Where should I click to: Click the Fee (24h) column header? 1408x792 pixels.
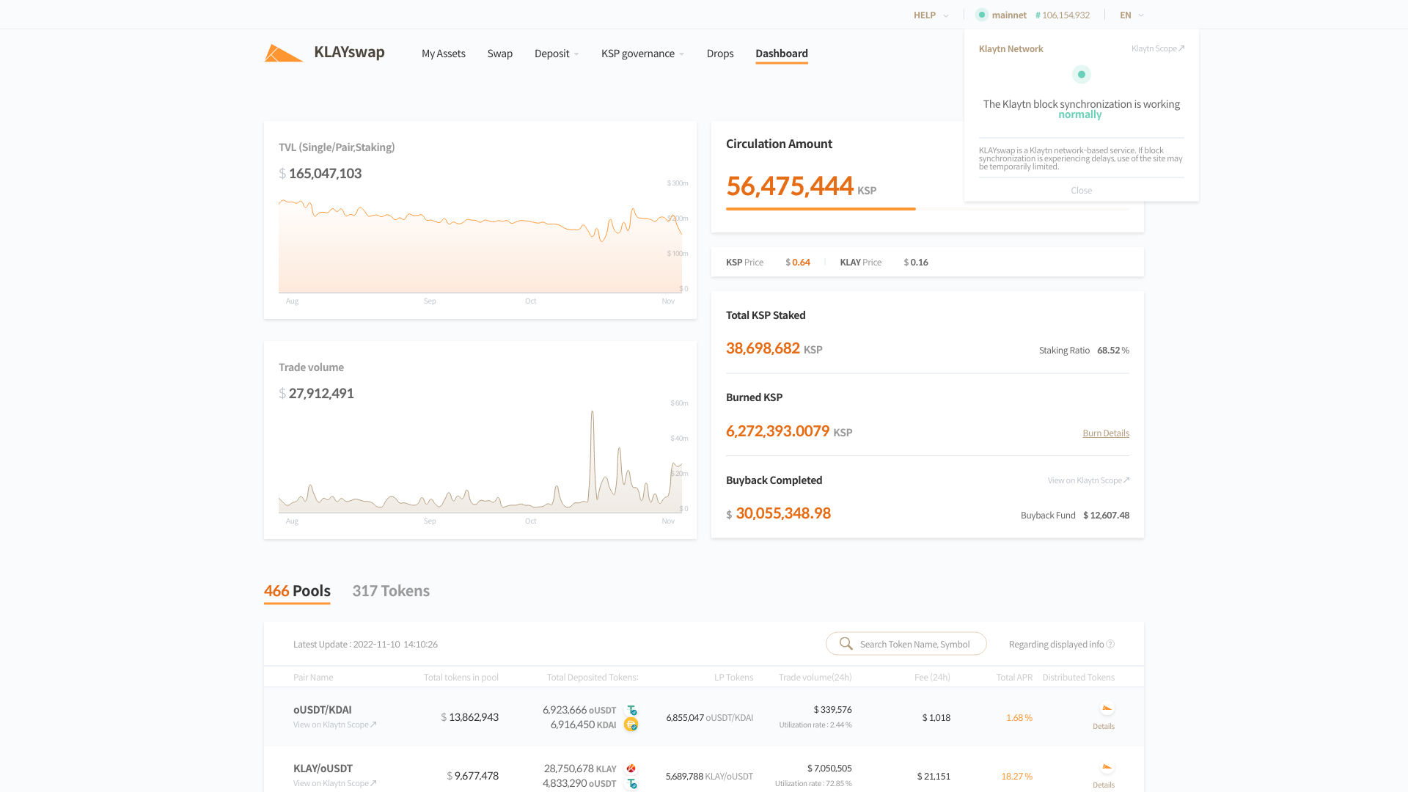click(x=932, y=678)
